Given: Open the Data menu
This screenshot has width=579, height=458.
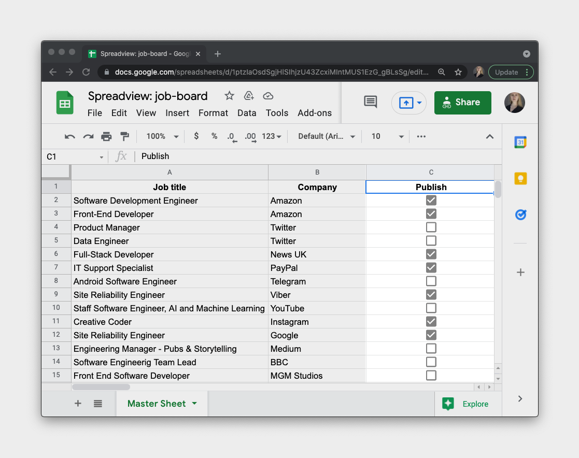Looking at the screenshot, I should point(247,112).
